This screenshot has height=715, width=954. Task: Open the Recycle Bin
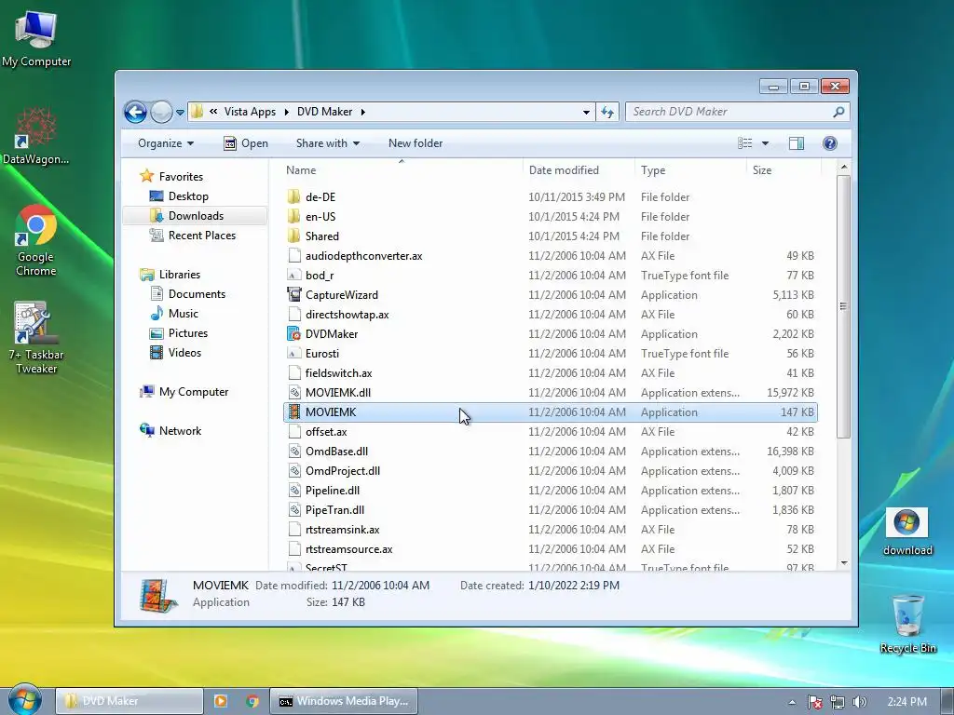point(907,624)
